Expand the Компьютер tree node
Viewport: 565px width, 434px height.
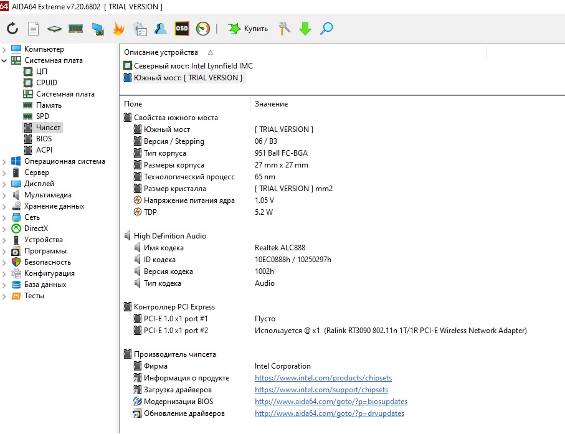[x=4, y=49]
